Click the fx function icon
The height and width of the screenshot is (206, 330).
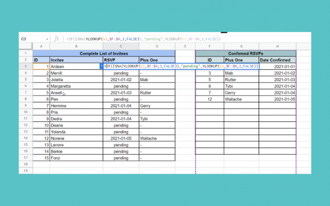[57, 39]
